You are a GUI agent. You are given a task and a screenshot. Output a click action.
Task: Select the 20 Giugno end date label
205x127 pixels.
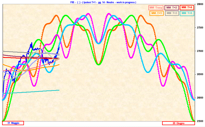178,123
